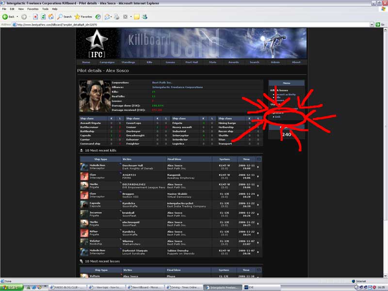Open the Back button history dropdown arrow
This screenshot has height=291, width=388.
(x=17, y=17)
